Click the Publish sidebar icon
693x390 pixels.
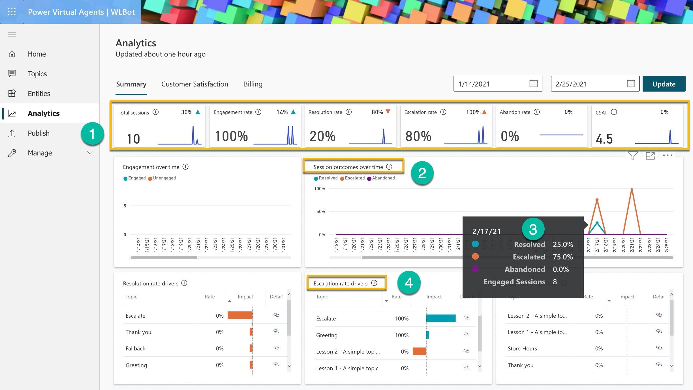13,133
